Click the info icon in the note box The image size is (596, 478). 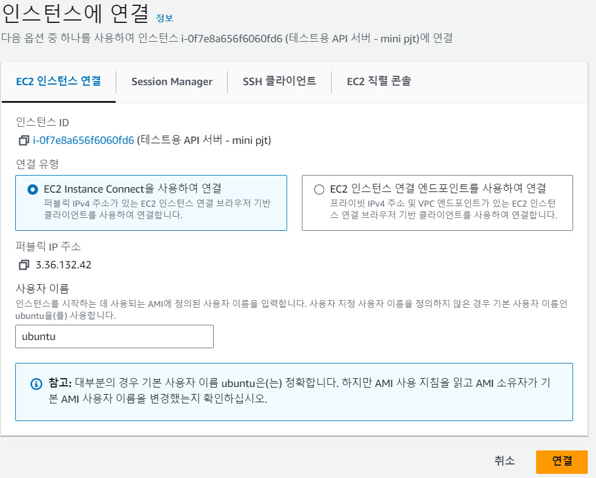[x=36, y=383]
